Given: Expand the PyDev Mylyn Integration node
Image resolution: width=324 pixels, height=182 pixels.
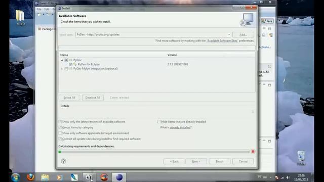Looking at the screenshot, I should pyautogui.click(x=62, y=69).
